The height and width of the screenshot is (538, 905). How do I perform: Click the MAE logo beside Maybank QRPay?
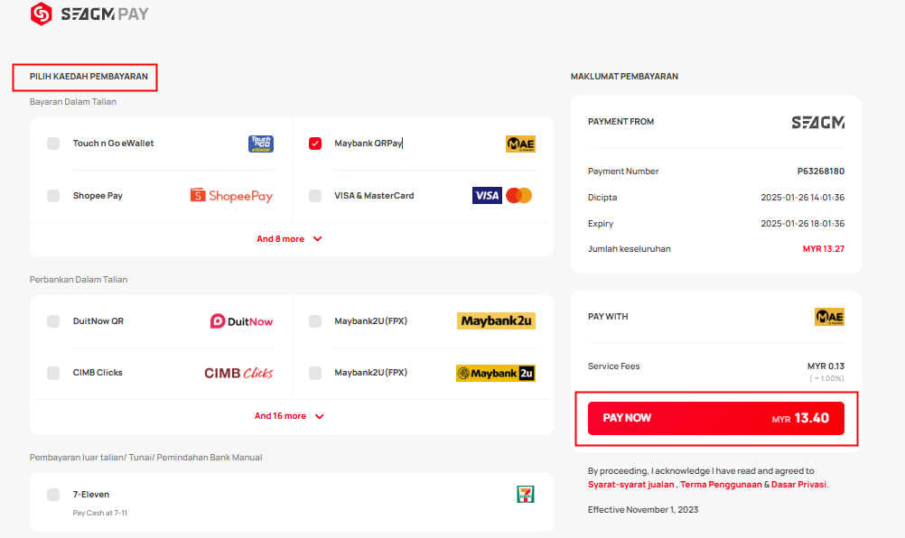click(x=520, y=144)
